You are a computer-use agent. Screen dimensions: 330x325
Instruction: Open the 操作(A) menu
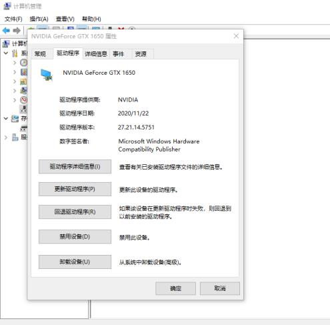coord(39,19)
